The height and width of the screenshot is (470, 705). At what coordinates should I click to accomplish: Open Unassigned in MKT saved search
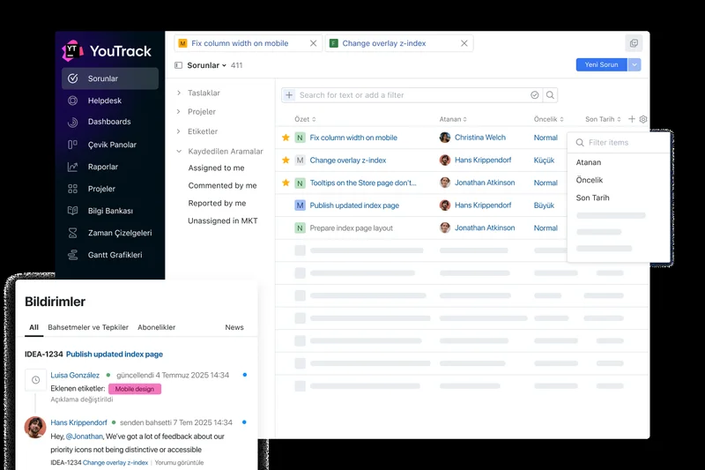point(223,220)
